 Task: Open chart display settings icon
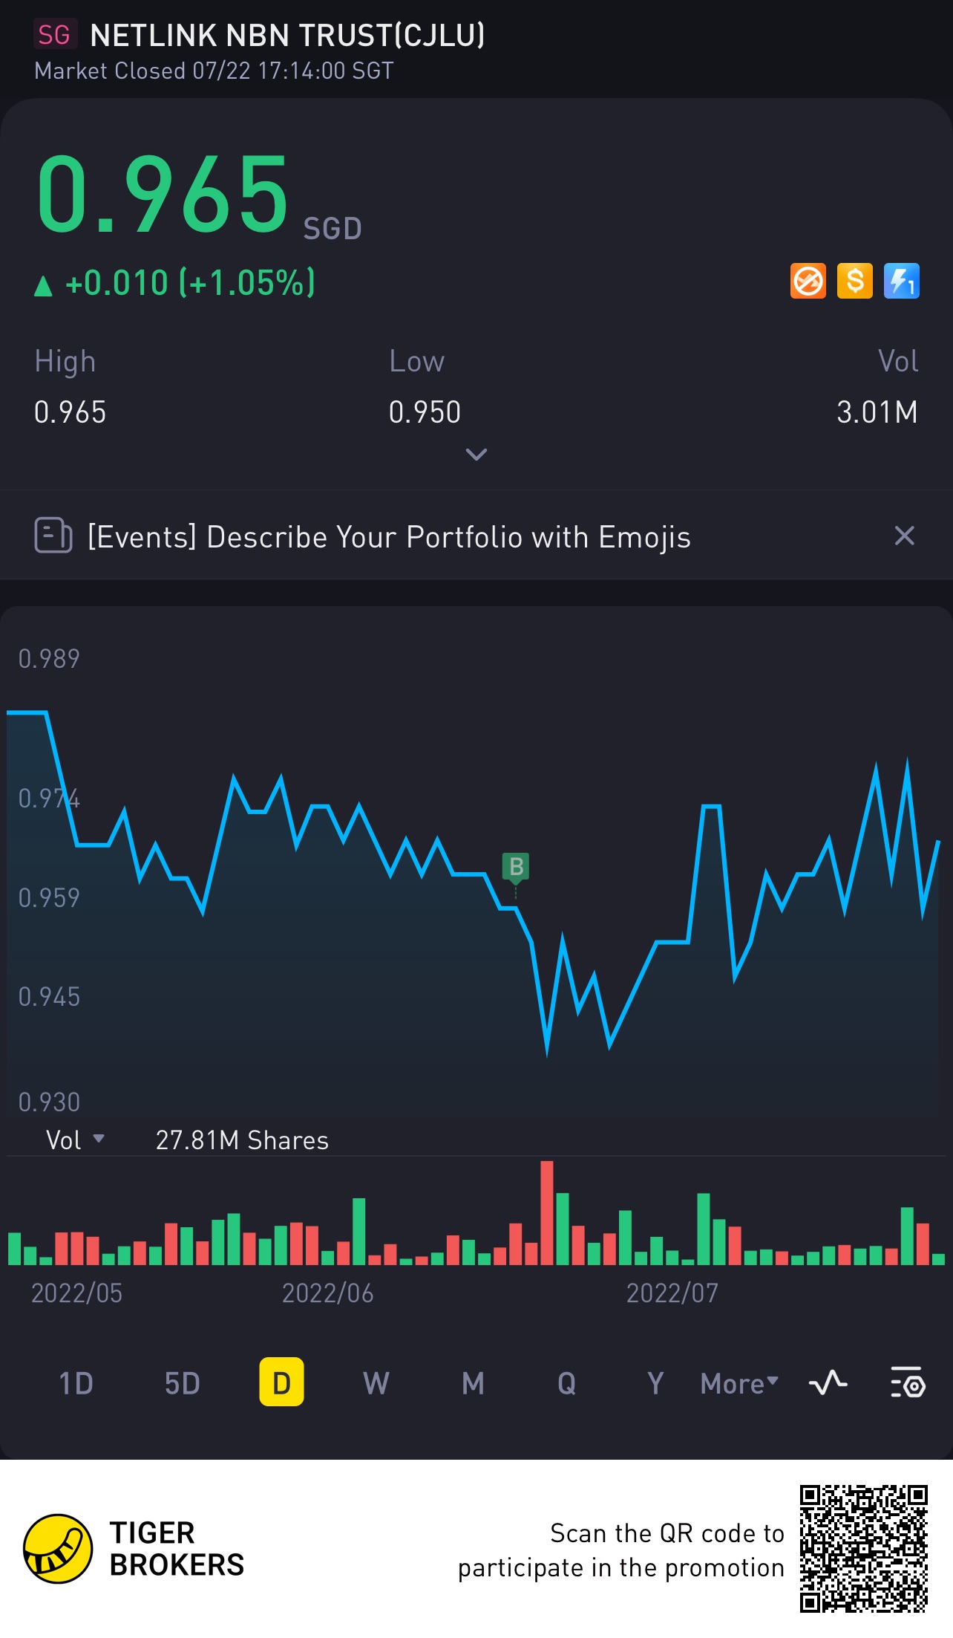pos(907,1383)
